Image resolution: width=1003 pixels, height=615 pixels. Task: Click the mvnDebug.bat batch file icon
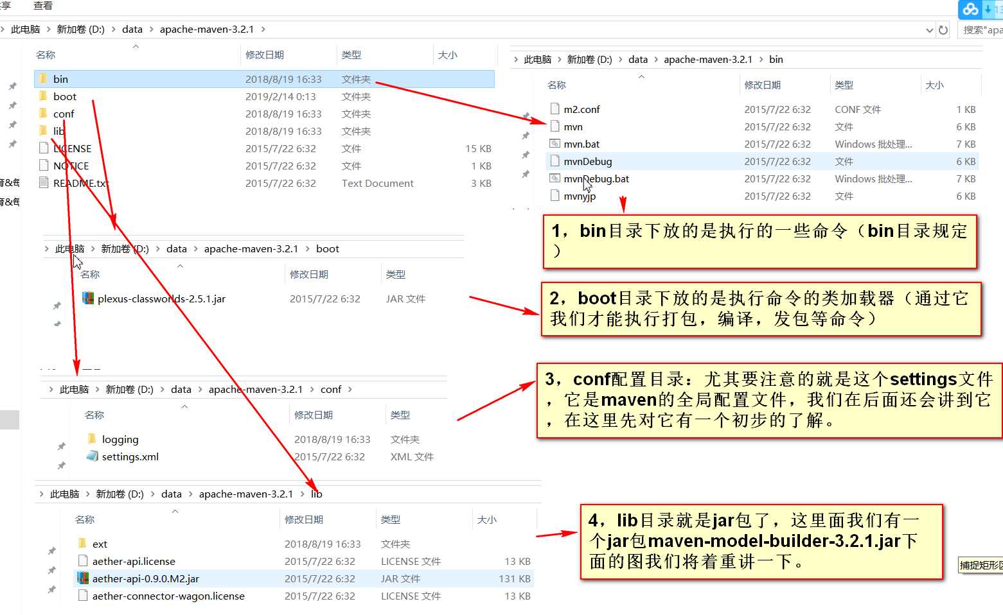tap(555, 178)
